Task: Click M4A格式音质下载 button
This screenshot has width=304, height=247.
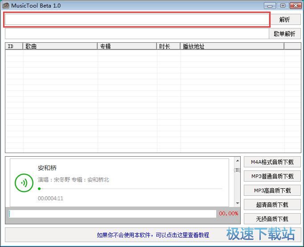Action: tap(272, 162)
